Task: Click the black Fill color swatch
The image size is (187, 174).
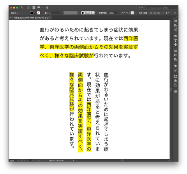Action: (32, 13)
